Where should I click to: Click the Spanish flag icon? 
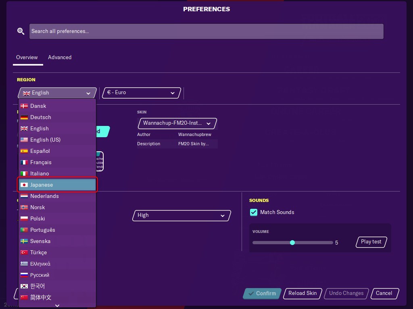[24, 151]
